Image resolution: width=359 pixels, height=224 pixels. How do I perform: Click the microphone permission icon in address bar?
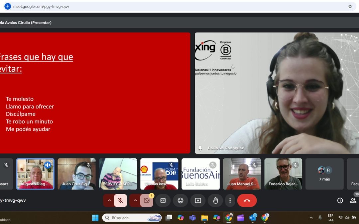coord(8,6)
